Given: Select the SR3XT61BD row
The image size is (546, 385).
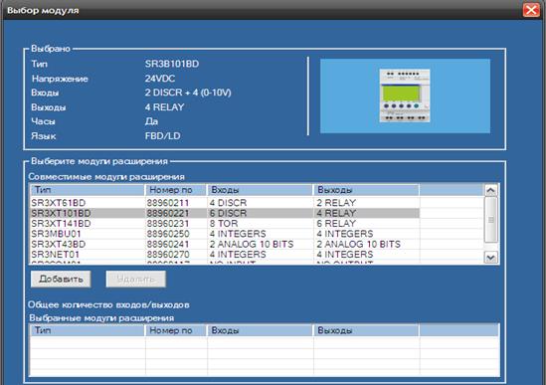Looking at the screenshot, I should [x=225, y=203].
